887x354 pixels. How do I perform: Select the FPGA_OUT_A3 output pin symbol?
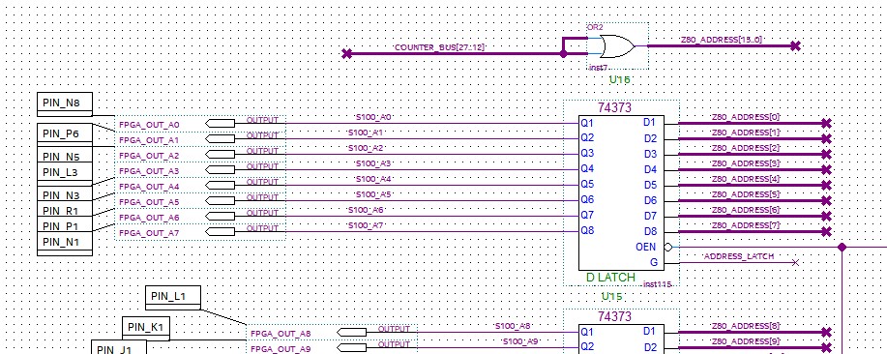[220, 169]
